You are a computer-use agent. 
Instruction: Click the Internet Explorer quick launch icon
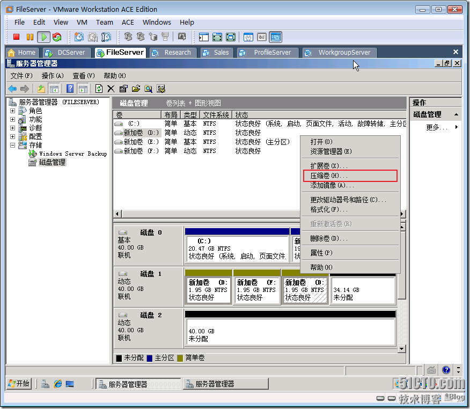point(57,384)
